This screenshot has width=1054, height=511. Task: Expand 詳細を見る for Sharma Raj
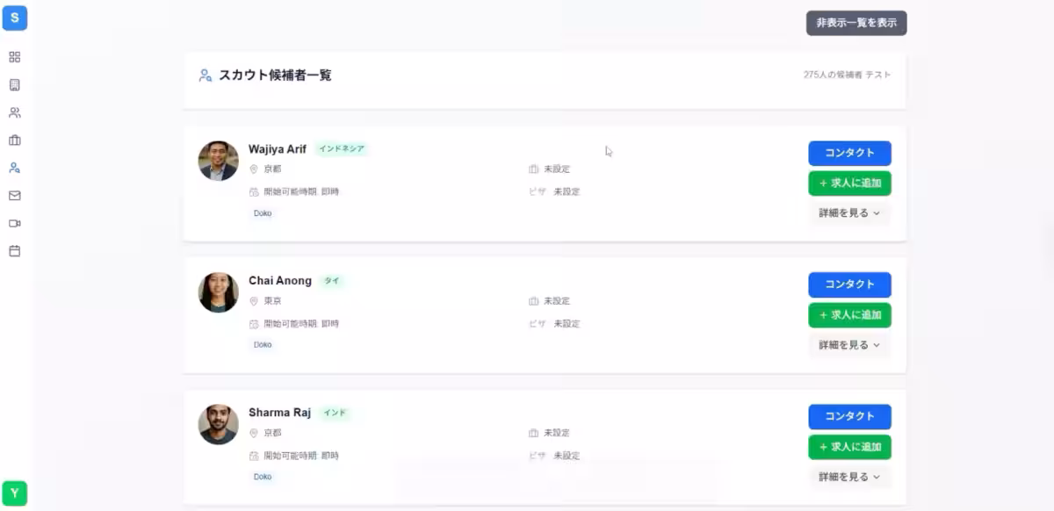click(x=848, y=477)
